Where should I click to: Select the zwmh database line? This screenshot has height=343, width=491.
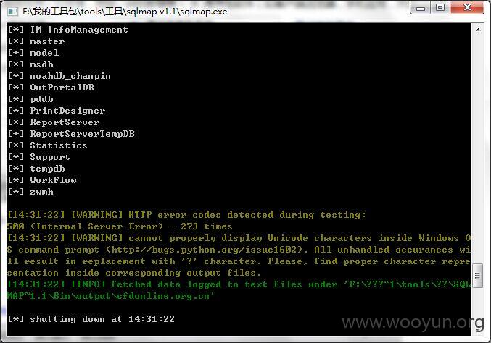click(30, 192)
